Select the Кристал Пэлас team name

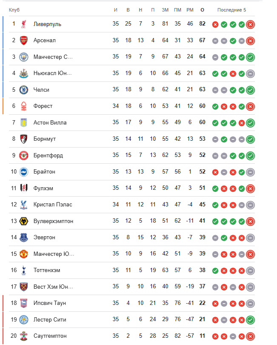coord(53,205)
